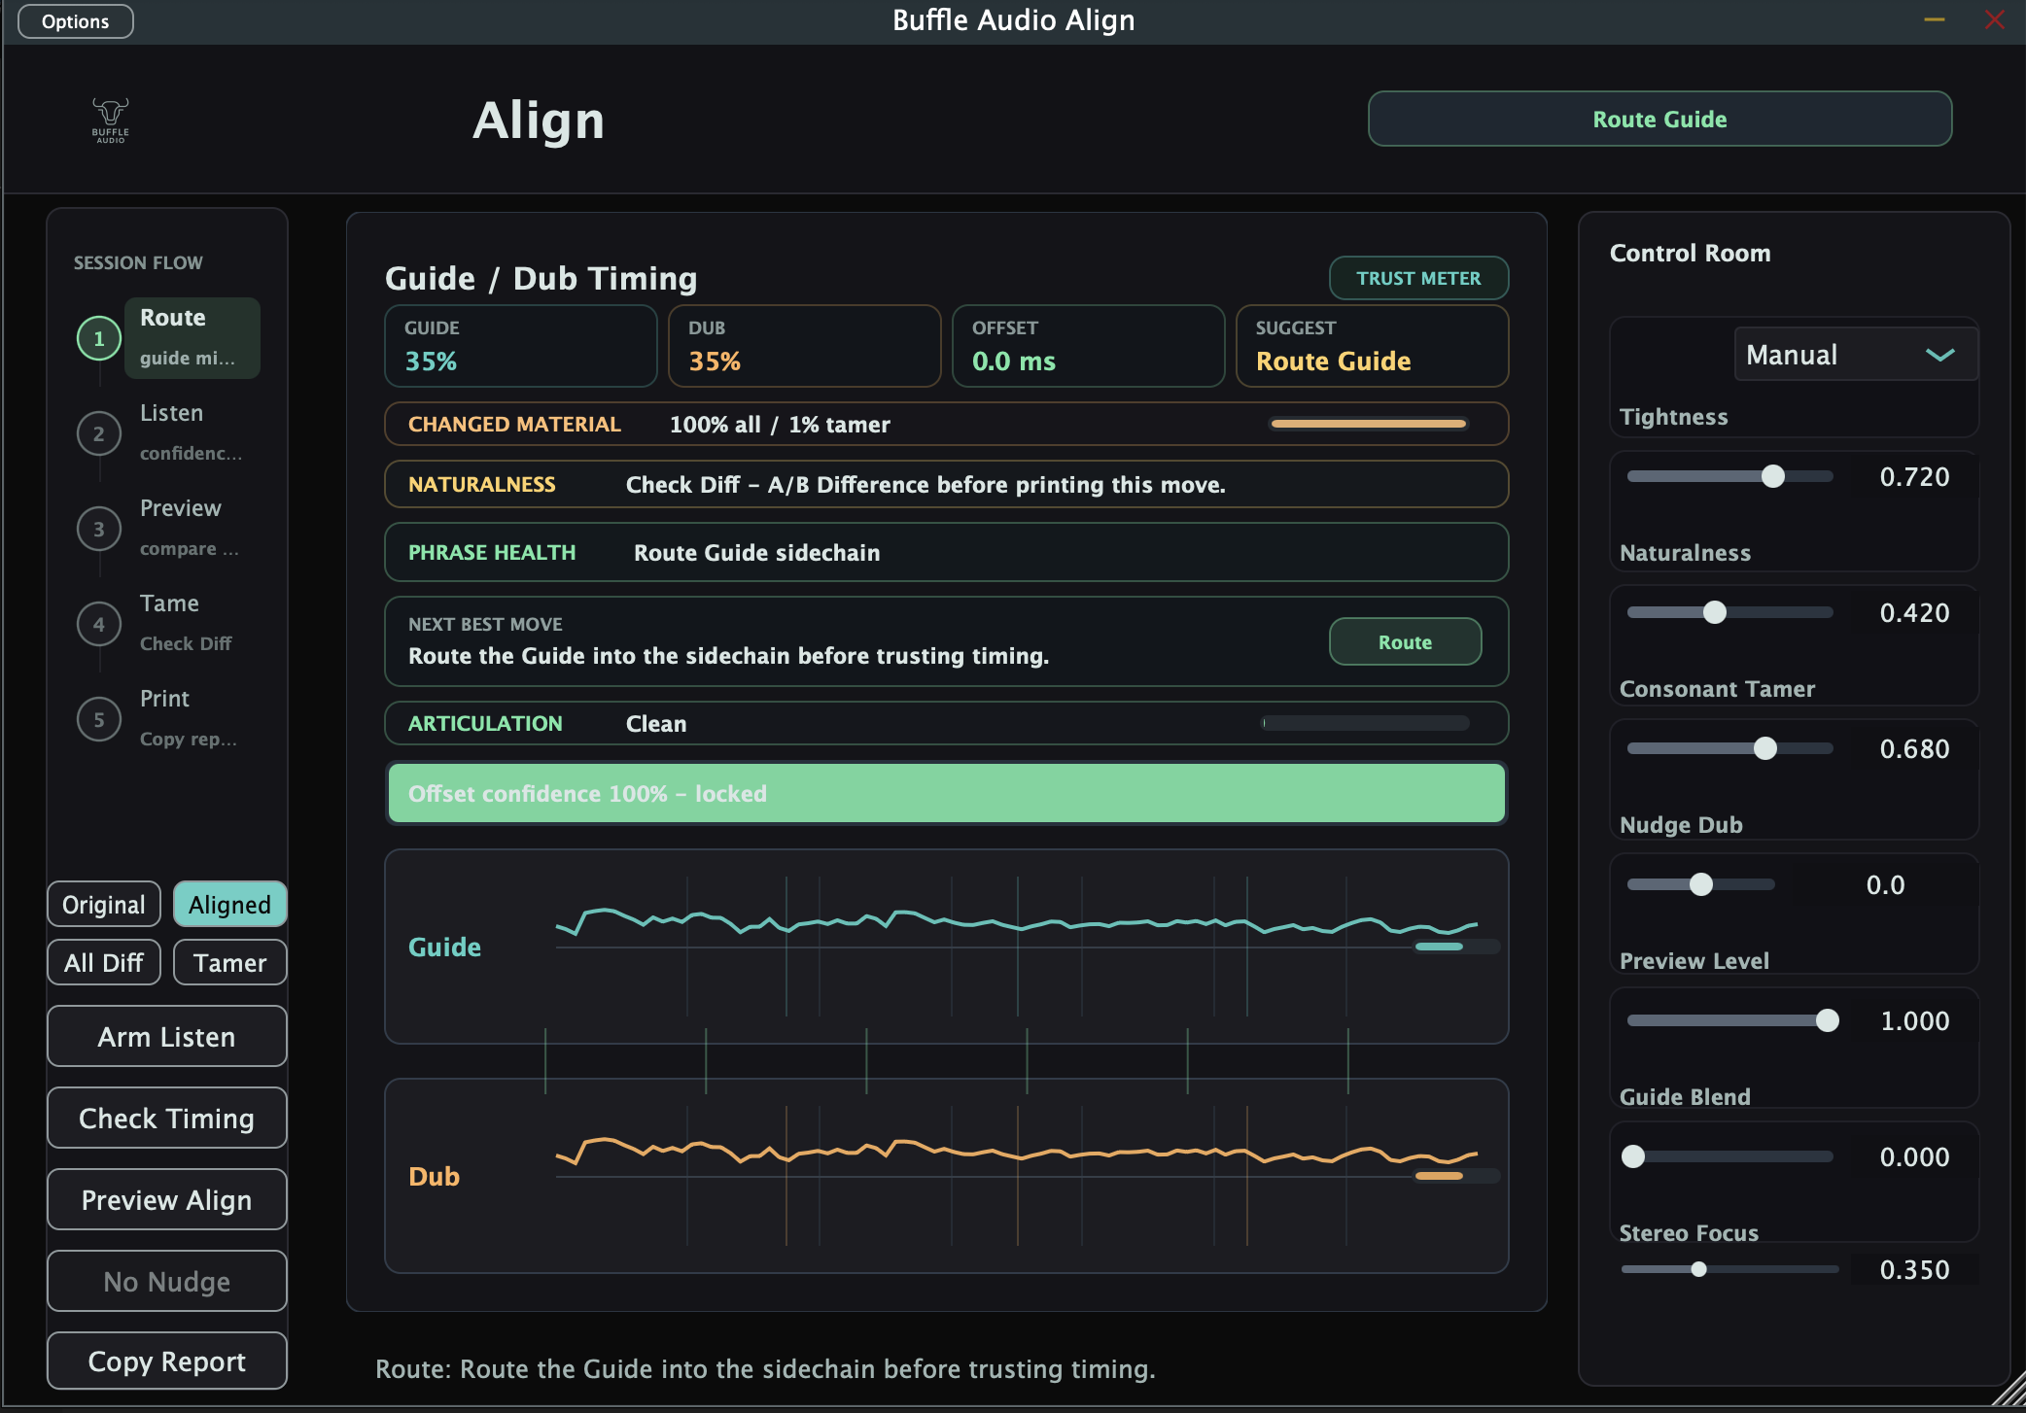Click the SUGGEST Route Guide card
This screenshot has width=2026, height=1413.
pos(1373,346)
